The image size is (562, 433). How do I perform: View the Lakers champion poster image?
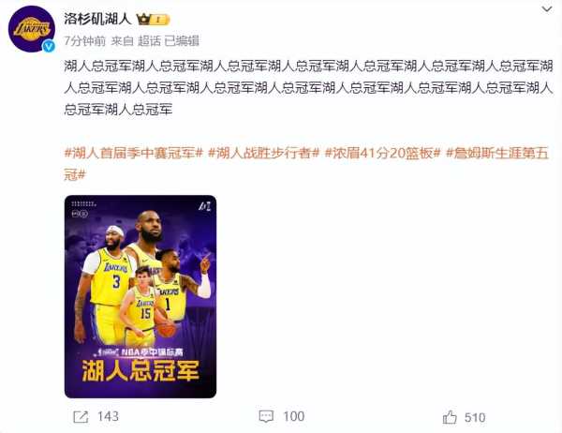pos(140,297)
